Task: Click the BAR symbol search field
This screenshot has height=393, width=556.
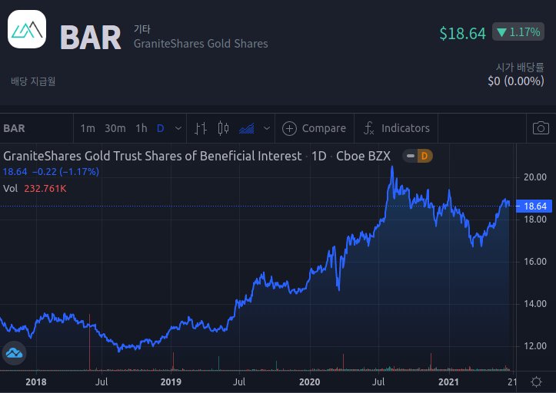Action: tap(36, 128)
